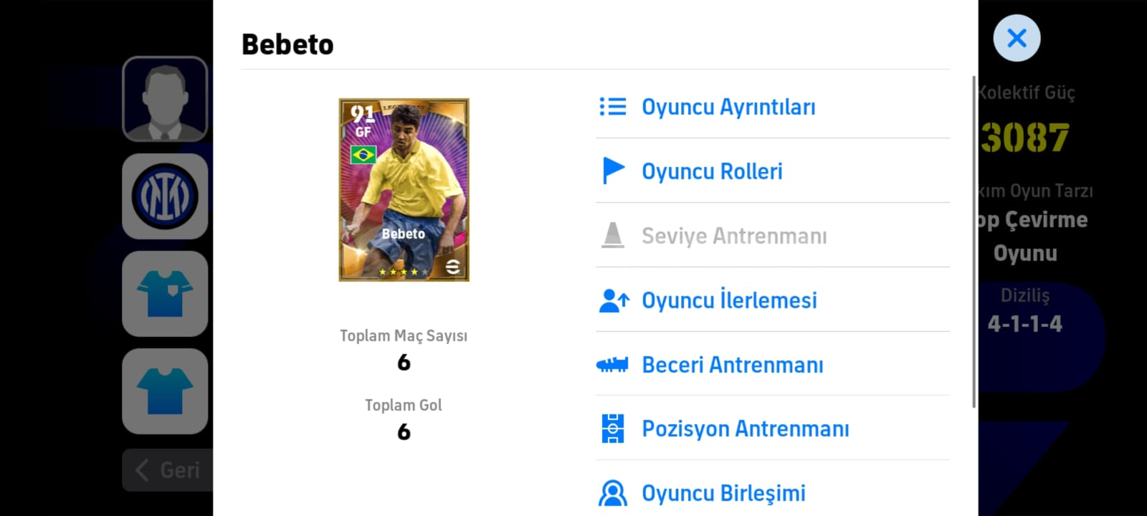Select the home kit jersey with badge
Viewport: 1147px width, 516px height.
click(165, 294)
